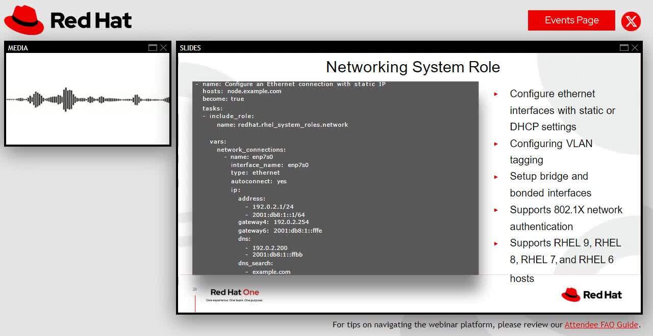This screenshot has width=653, height=336.
Task: Open the X social media icon
Action: click(631, 21)
